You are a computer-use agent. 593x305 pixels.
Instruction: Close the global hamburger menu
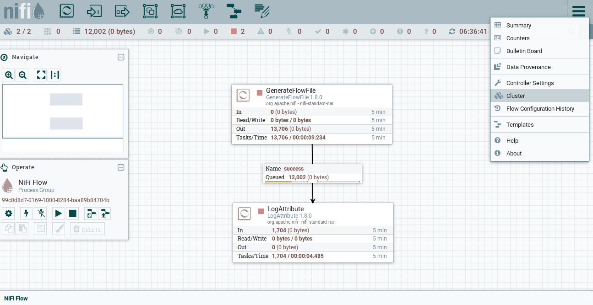(578, 11)
